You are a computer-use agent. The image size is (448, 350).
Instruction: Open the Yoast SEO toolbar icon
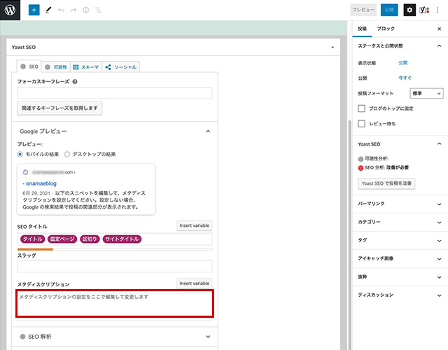[424, 10]
